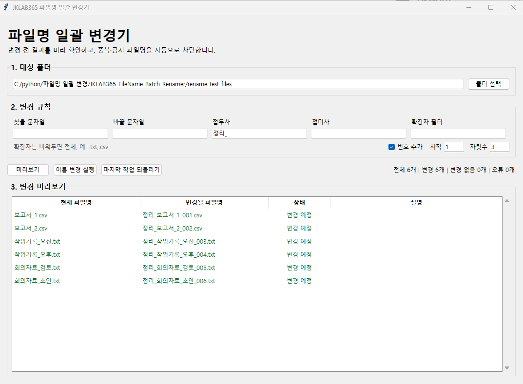
Task: Click the 확장자 필터 input field
Action: [458, 133]
